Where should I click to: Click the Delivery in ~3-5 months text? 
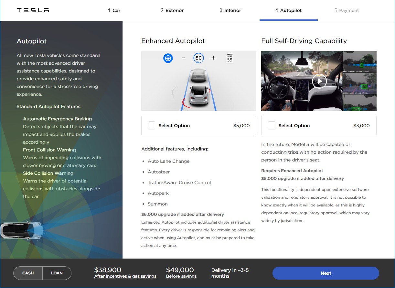point(230,273)
